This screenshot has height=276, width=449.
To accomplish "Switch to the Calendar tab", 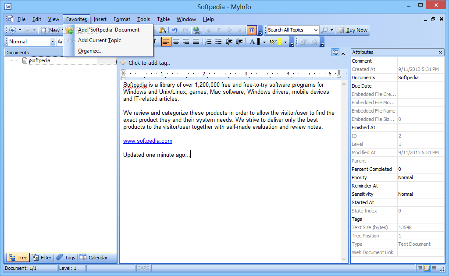I will [x=94, y=258].
